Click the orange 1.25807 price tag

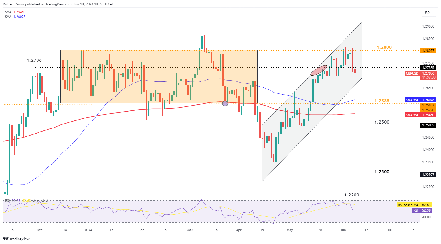(x=428, y=105)
